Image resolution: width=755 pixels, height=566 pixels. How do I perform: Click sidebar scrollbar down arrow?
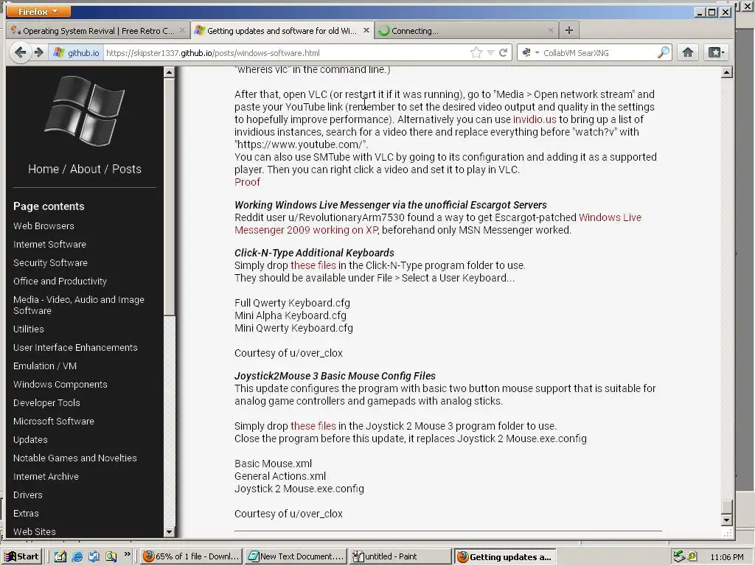(169, 532)
